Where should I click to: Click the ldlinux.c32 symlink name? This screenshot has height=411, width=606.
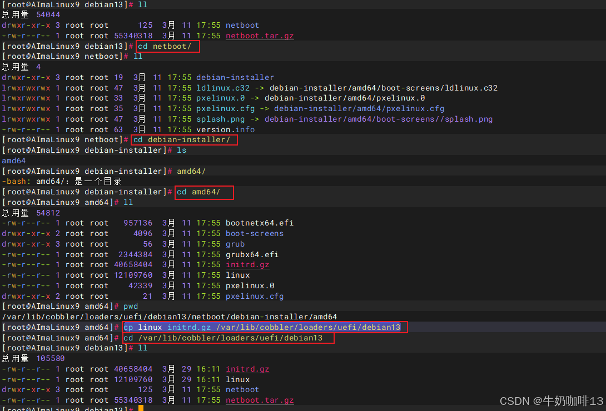[222, 88]
